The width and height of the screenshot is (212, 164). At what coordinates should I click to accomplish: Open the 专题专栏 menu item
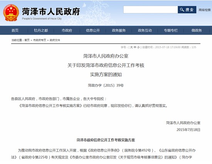point(171,30)
